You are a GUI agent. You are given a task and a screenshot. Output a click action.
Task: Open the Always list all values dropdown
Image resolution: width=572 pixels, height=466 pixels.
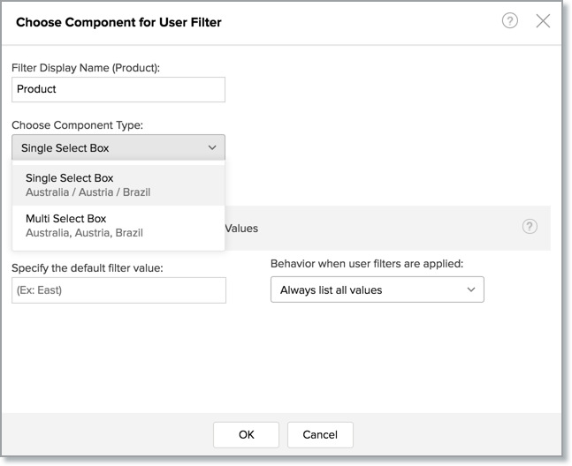click(x=377, y=289)
